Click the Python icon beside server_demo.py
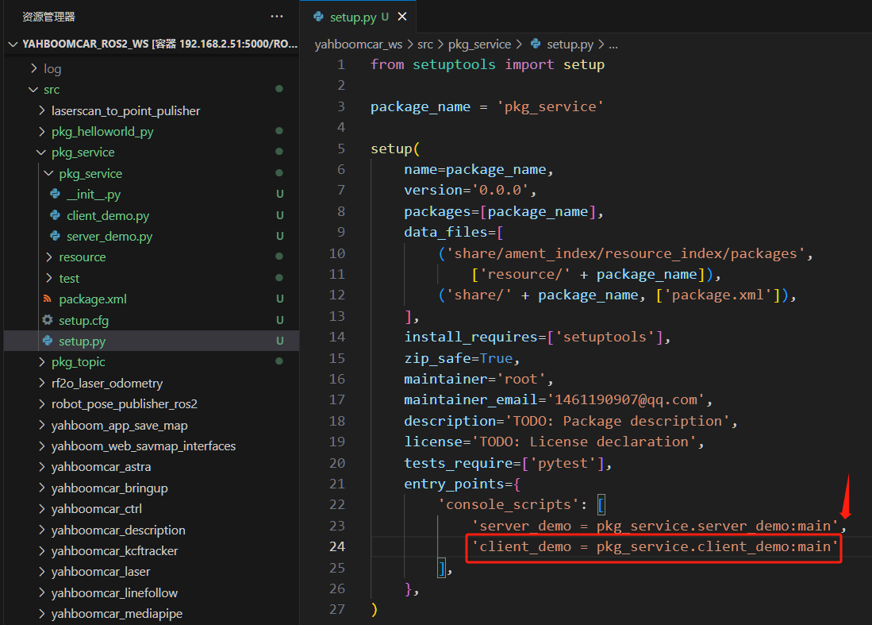This screenshot has height=625, width=872. pyautogui.click(x=55, y=236)
